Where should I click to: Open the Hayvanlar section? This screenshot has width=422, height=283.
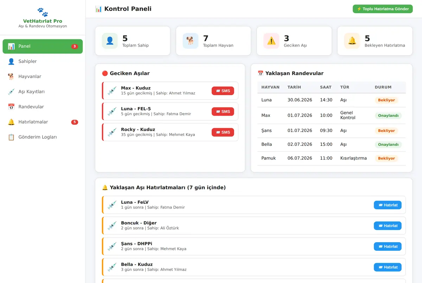43,77
